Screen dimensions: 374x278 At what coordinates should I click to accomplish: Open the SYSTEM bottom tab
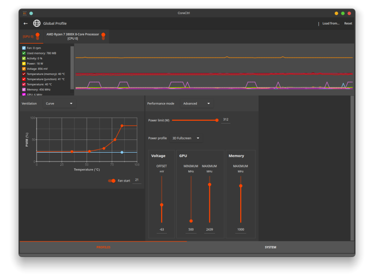pyautogui.click(x=271, y=247)
